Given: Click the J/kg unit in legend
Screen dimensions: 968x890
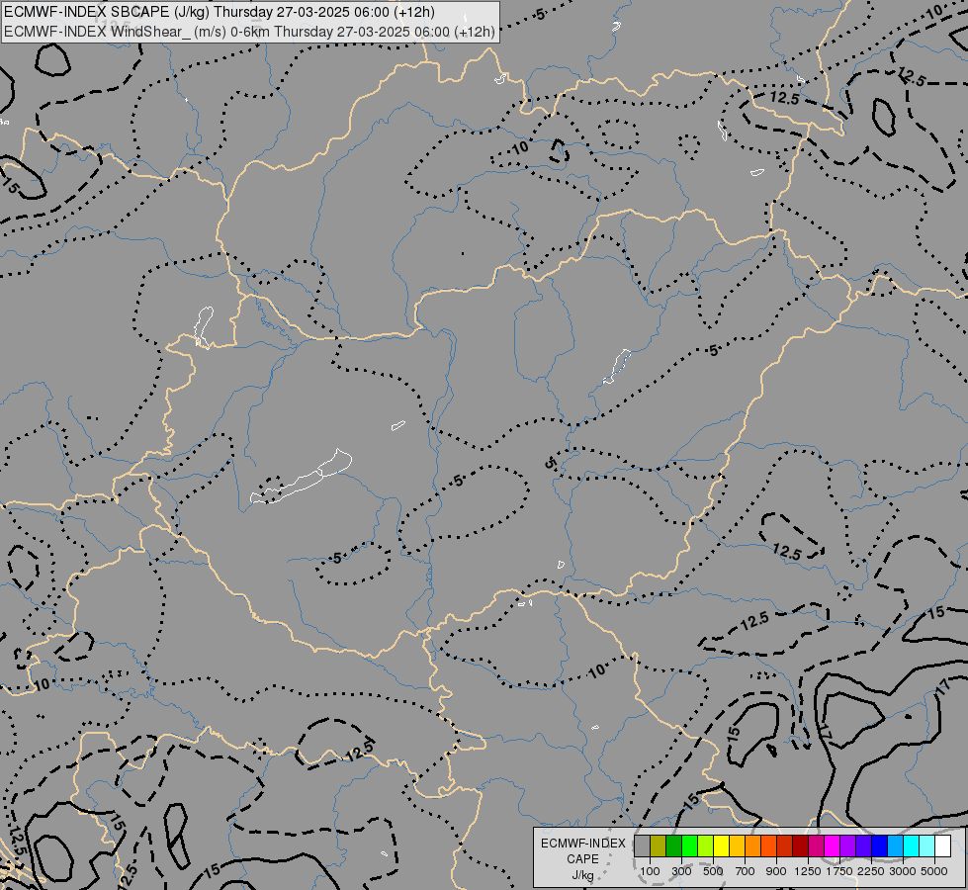Looking at the screenshot, I should [x=582, y=875].
